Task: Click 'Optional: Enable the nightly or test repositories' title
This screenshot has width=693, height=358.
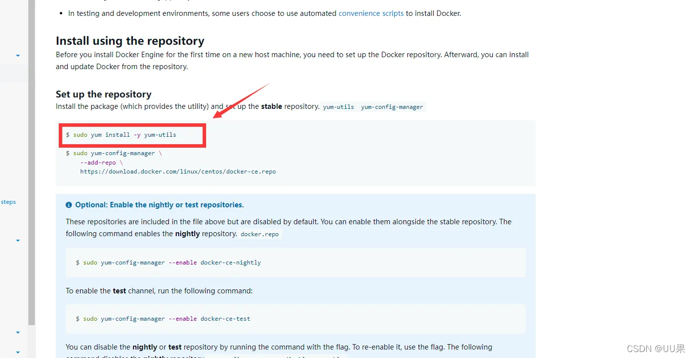Action: 159,205
